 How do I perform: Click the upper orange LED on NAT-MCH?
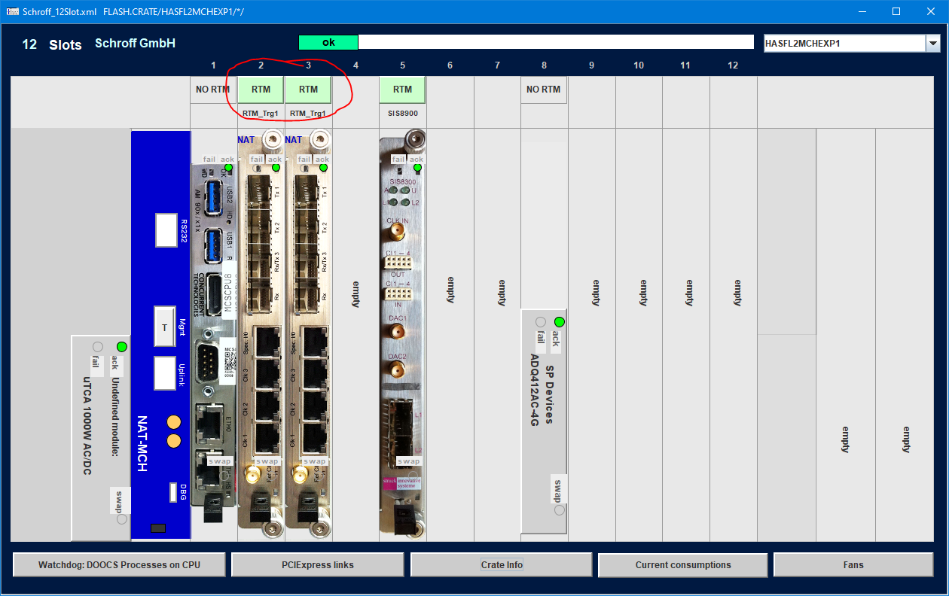(174, 421)
